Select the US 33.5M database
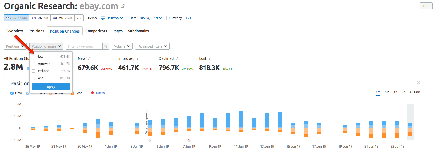The width and height of the screenshot is (433, 158). coord(17,18)
